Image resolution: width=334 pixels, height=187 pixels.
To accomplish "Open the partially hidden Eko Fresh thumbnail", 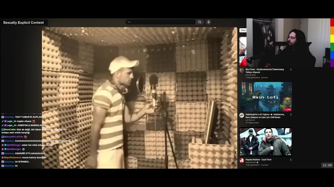I will pyautogui.click(x=243, y=51).
